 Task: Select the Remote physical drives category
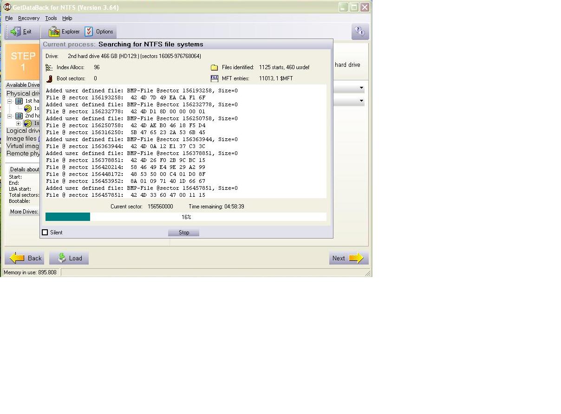(x=23, y=153)
